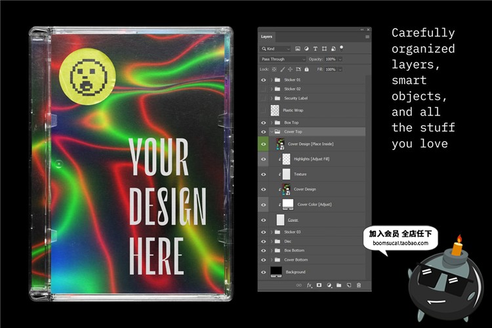This screenshot has width=492, height=328.
Task: Hide the Background layer
Action: click(x=264, y=272)
